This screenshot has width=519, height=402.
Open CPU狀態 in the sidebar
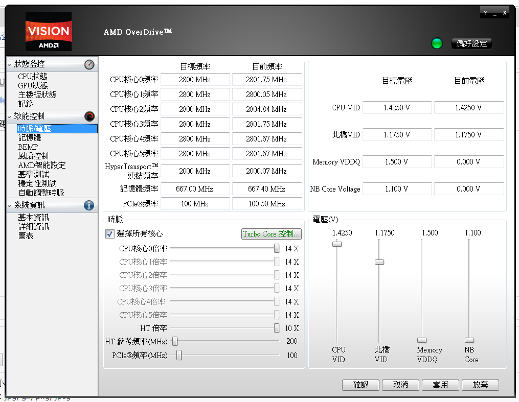[32, 77]
